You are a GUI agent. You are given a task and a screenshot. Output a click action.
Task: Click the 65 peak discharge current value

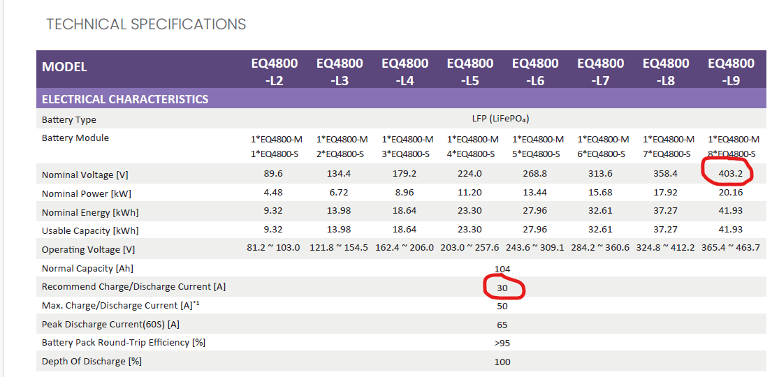tap(502, 325)
